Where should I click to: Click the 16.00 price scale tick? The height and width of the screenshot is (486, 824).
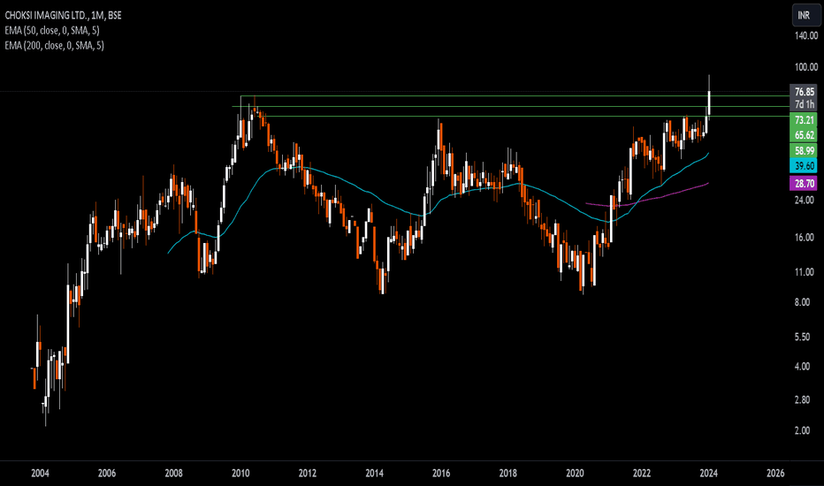coord(805,238)
